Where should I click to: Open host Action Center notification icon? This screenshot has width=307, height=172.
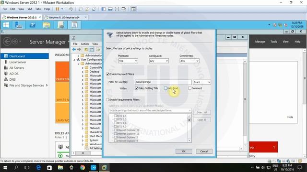[x=299, y=168]
